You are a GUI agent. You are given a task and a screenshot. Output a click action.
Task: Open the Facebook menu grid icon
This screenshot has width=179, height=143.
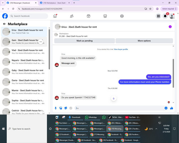158,16
